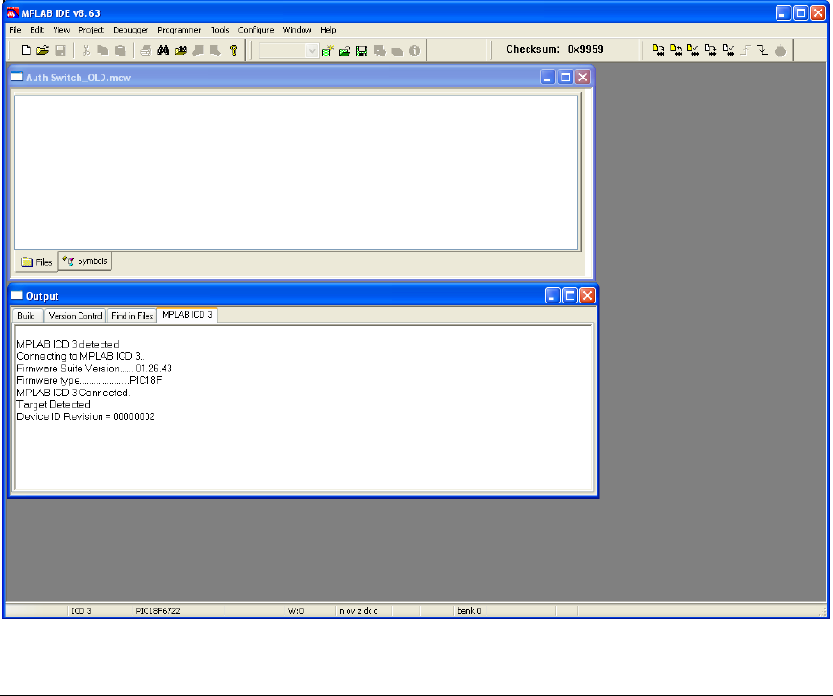This screenshot has width=833, height=696.
Task: Click the Copy toolbar icon
Action: coord(103,51)
